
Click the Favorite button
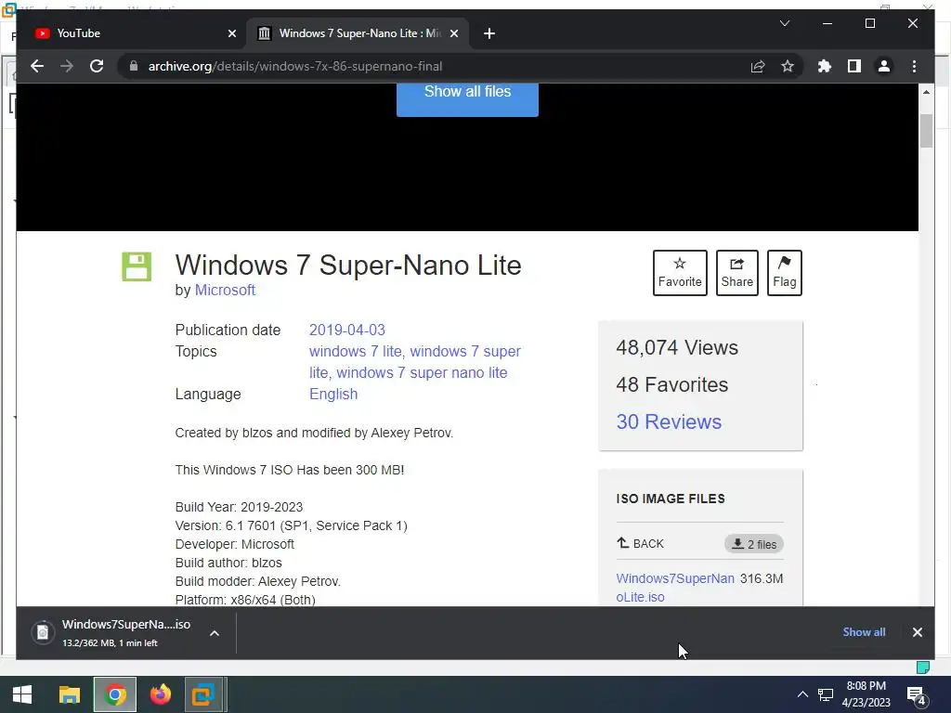click(x=680, y=273)
